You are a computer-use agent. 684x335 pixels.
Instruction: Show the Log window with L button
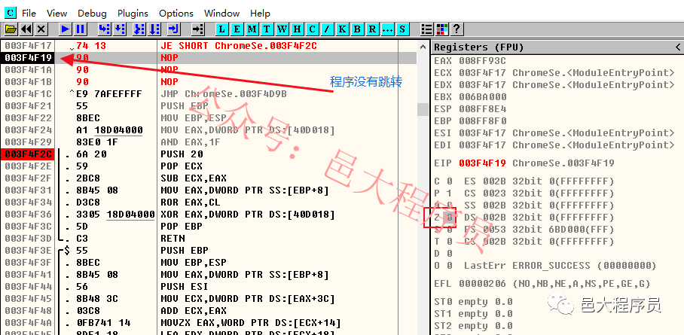tap(222, 29)
